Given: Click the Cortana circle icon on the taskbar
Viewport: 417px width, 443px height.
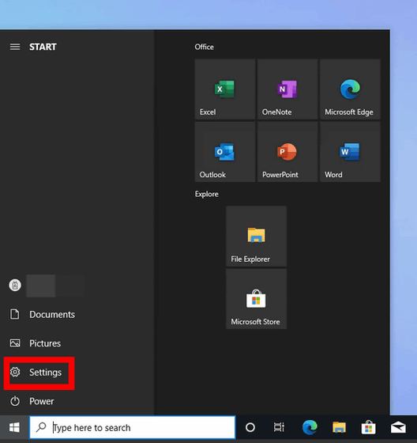Looking at the screenshot, I should coord(250,427).
